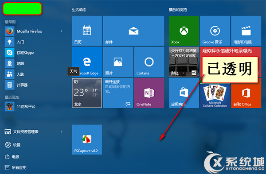Open the Store (应用商店) tile
The height and width of the screenshot is (174, 266).
coord(184,93)
